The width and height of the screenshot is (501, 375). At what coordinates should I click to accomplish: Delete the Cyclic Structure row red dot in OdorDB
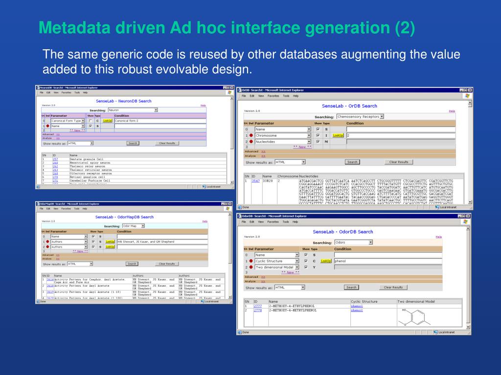point(251,261)
